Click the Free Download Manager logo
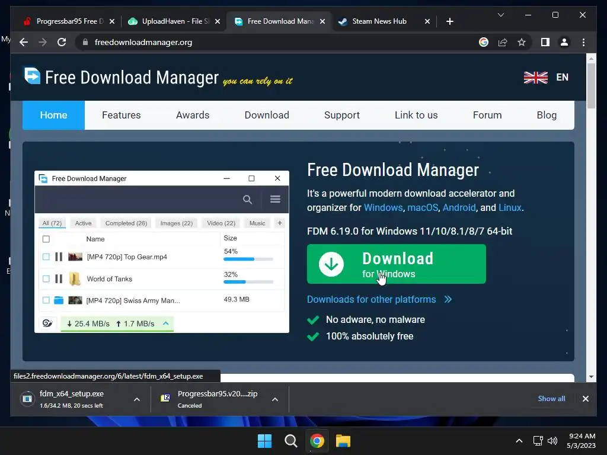The image size is (607, 455). point(32,76)
